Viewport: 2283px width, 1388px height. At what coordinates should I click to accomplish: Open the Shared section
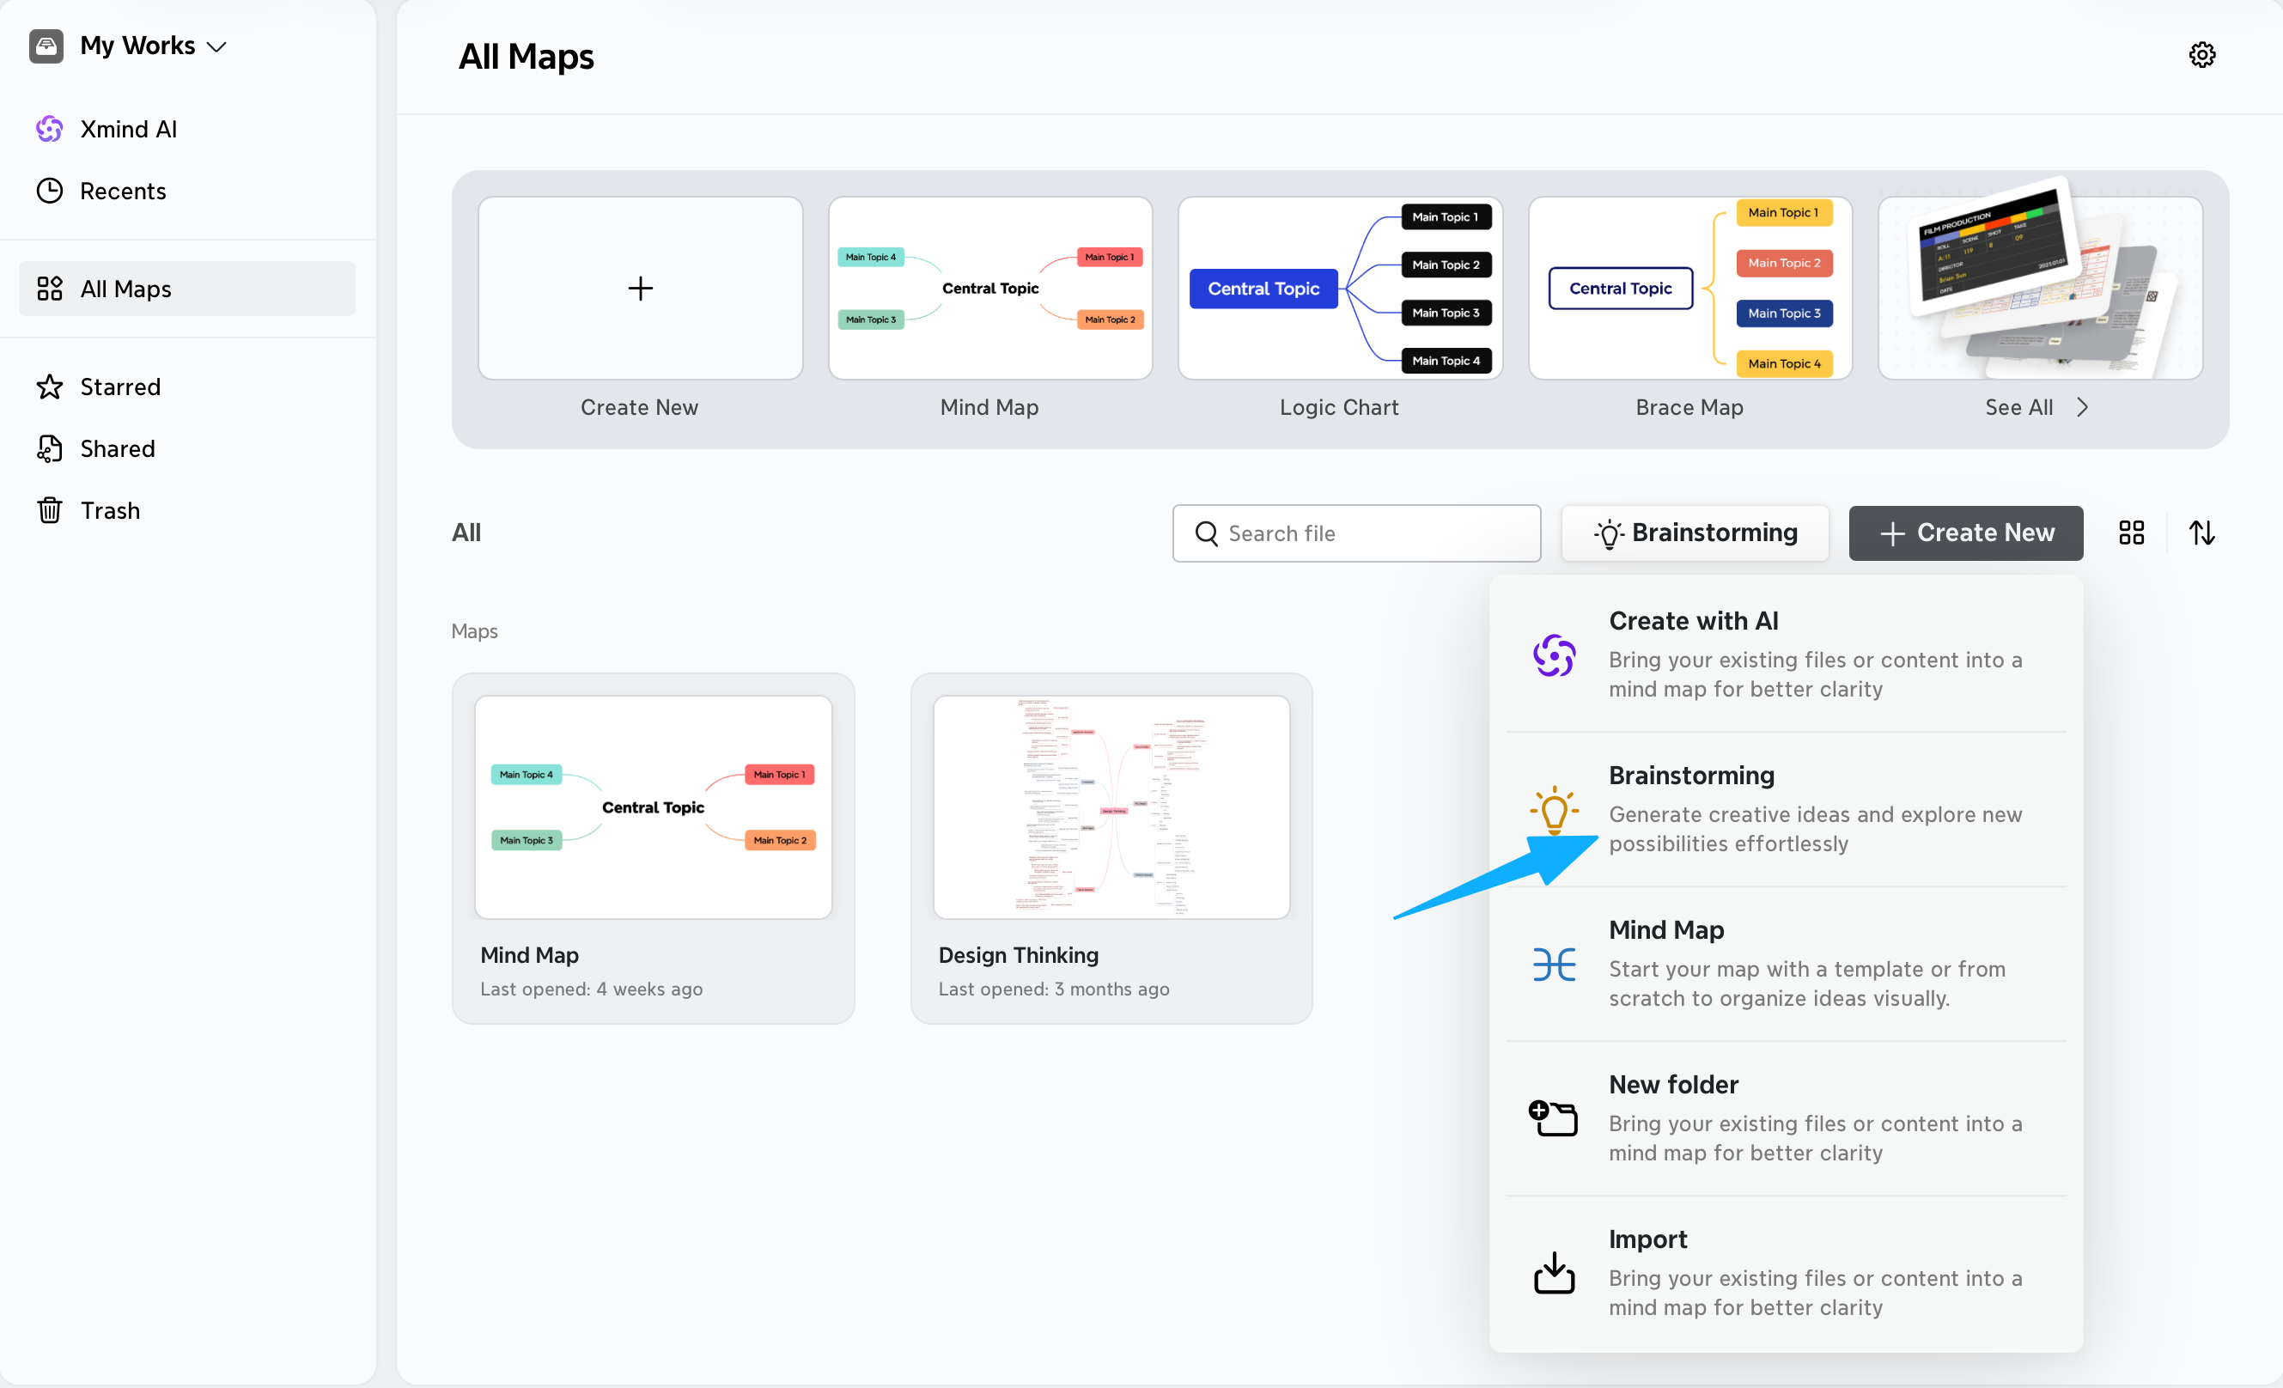[186, 448]
